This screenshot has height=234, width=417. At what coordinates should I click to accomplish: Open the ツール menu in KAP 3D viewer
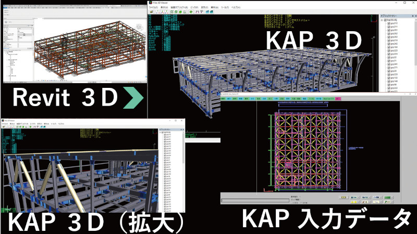(225, 7)
